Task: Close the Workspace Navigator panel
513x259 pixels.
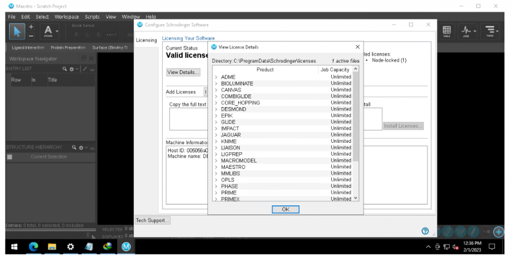Action: (91, 58)
